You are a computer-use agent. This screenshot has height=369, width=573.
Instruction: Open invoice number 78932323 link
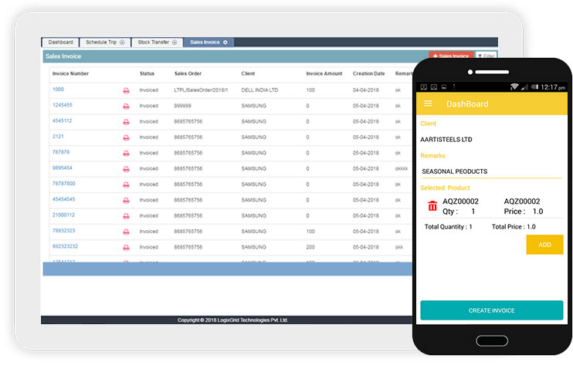pos(63,231)
